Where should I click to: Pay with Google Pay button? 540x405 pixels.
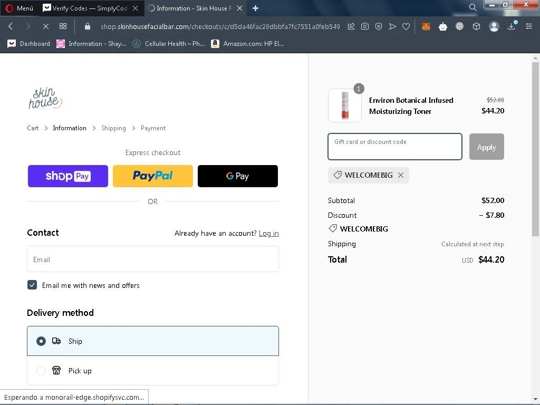click(x=238, y=176)
